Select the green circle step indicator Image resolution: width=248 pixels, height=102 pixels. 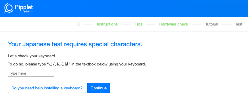pos(78,24)
